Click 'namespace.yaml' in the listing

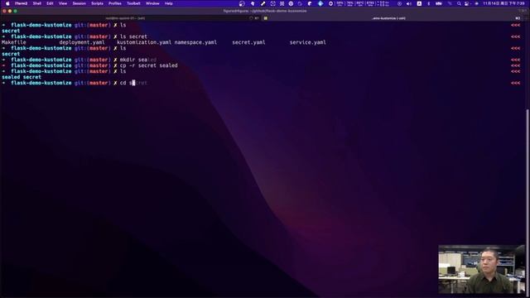point(195,42)
